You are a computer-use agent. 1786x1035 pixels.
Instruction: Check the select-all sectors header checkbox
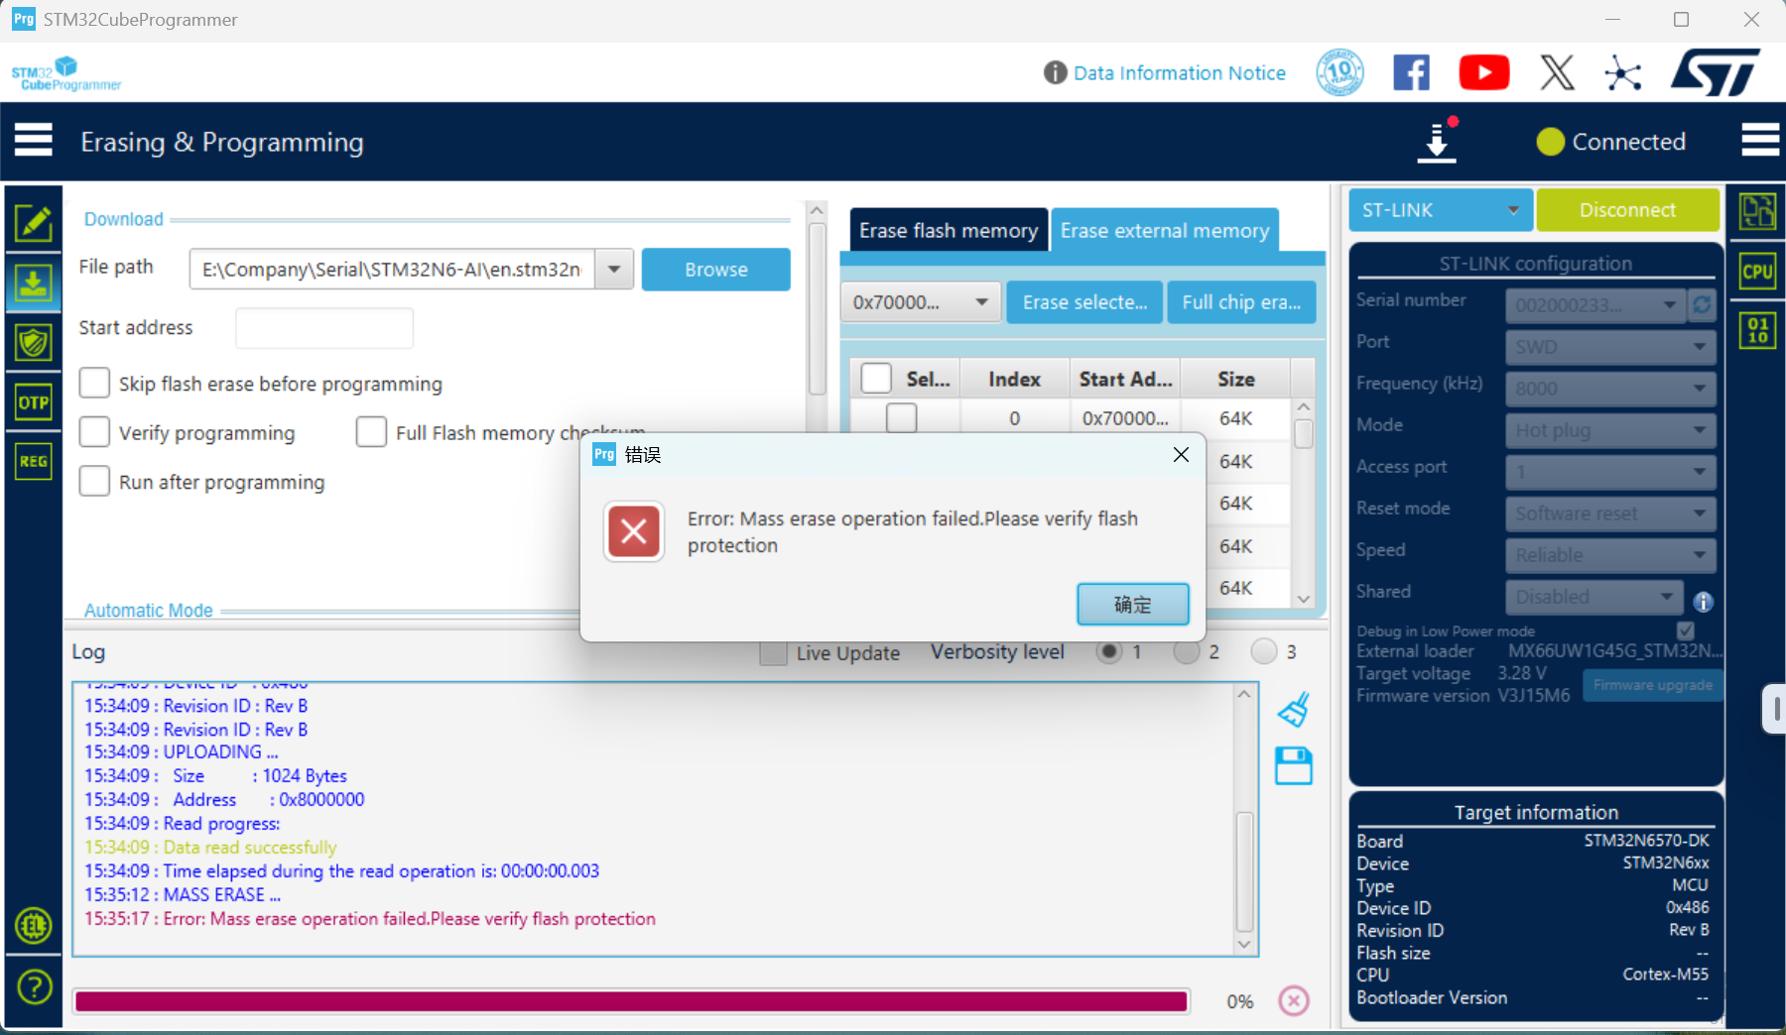(876, 379)
